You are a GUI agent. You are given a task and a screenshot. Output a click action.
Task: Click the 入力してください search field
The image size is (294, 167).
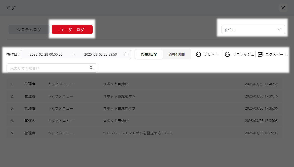[x=48, y=68]
